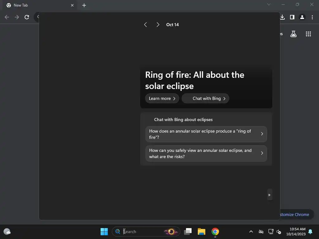Show hidden system tray icons
The image size is (319, 239).
click(251, 232)
